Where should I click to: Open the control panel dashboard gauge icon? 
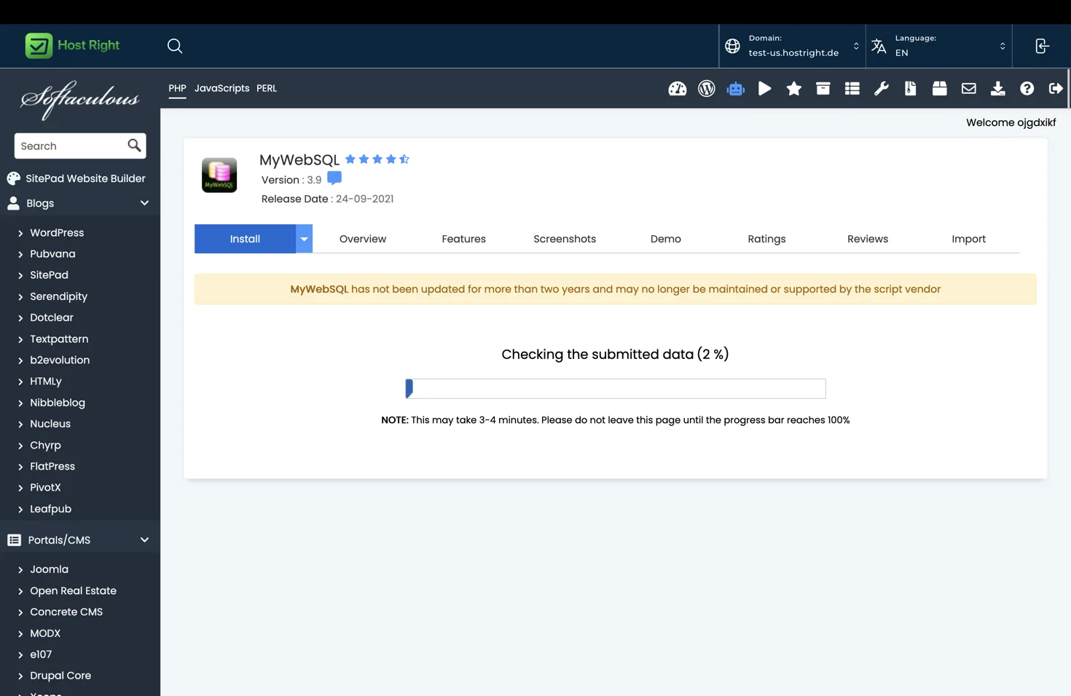click(677, 89)
